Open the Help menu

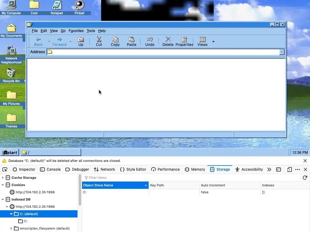102,31
